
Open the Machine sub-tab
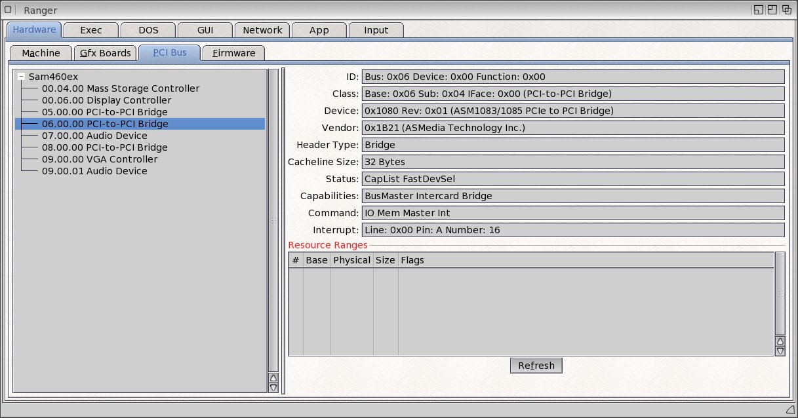tap(41, 53)
